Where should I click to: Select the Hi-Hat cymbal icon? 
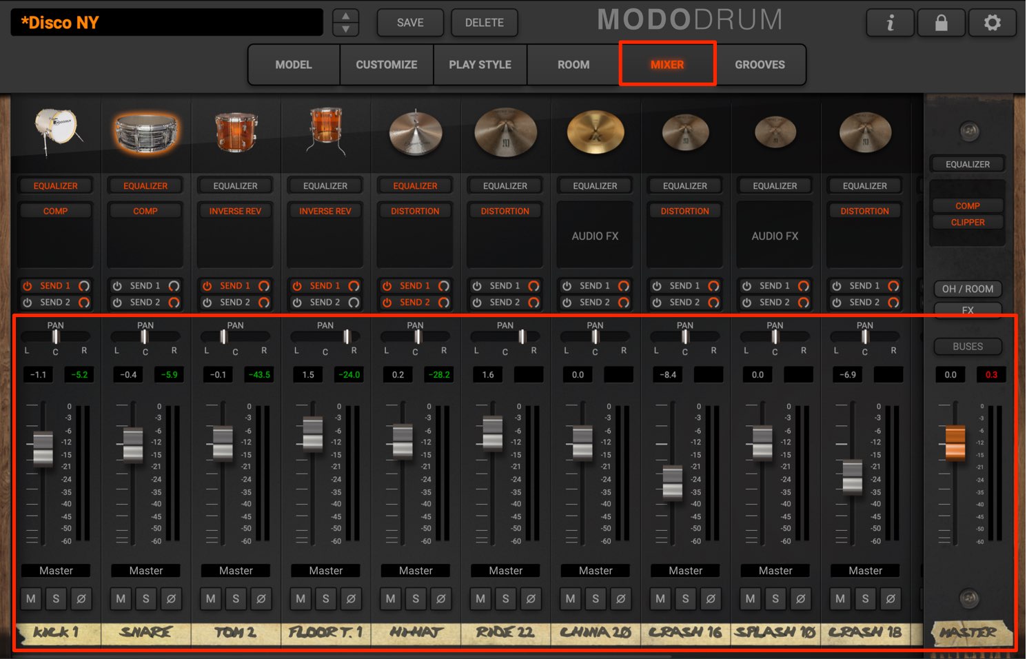point(416,132)
